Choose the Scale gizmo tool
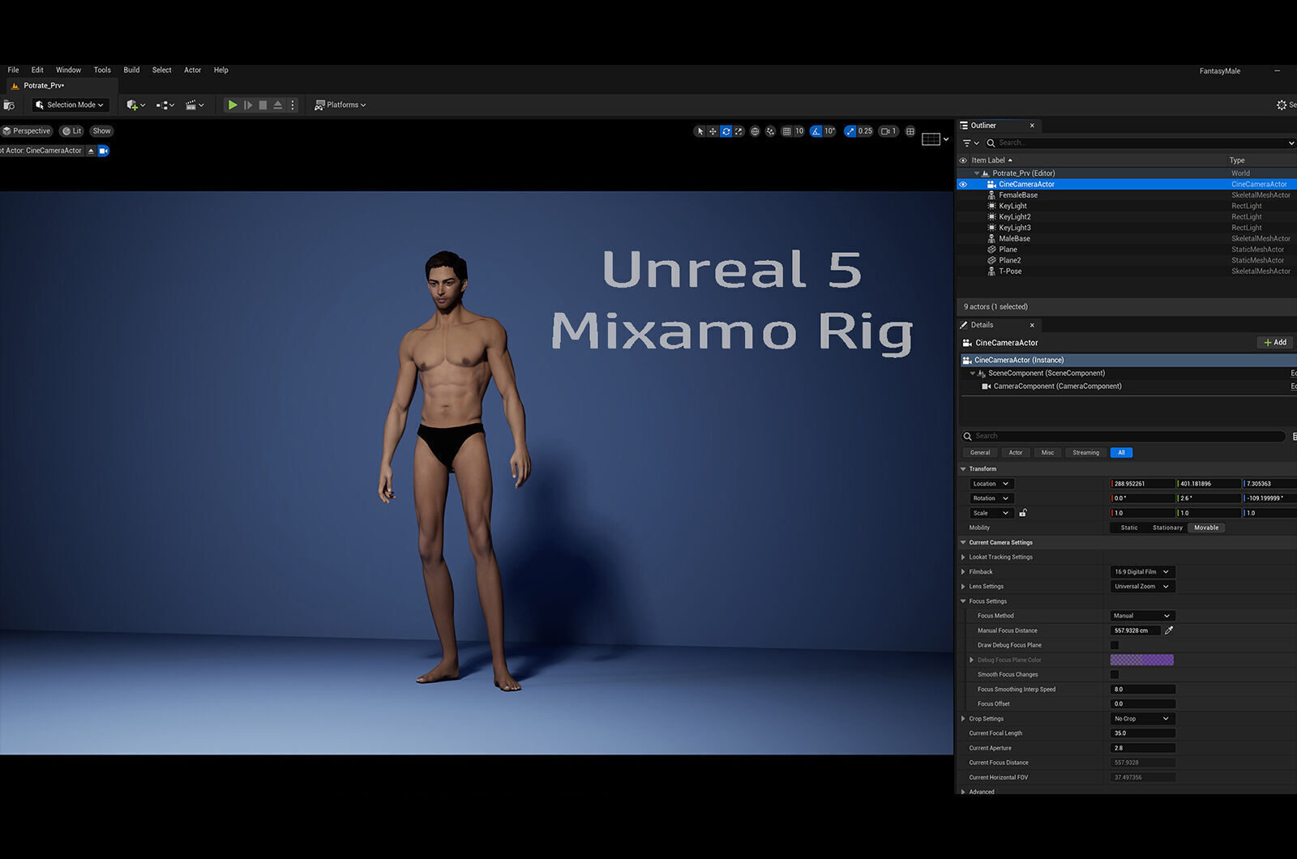 point(738,130)
